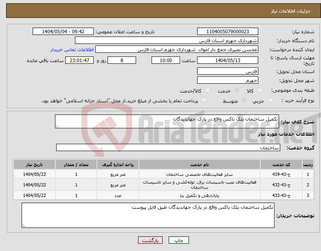The height and width of the screenshot is (251, 321).
Task: Select the جزیی purchase type radio
Action: [270, 100]
